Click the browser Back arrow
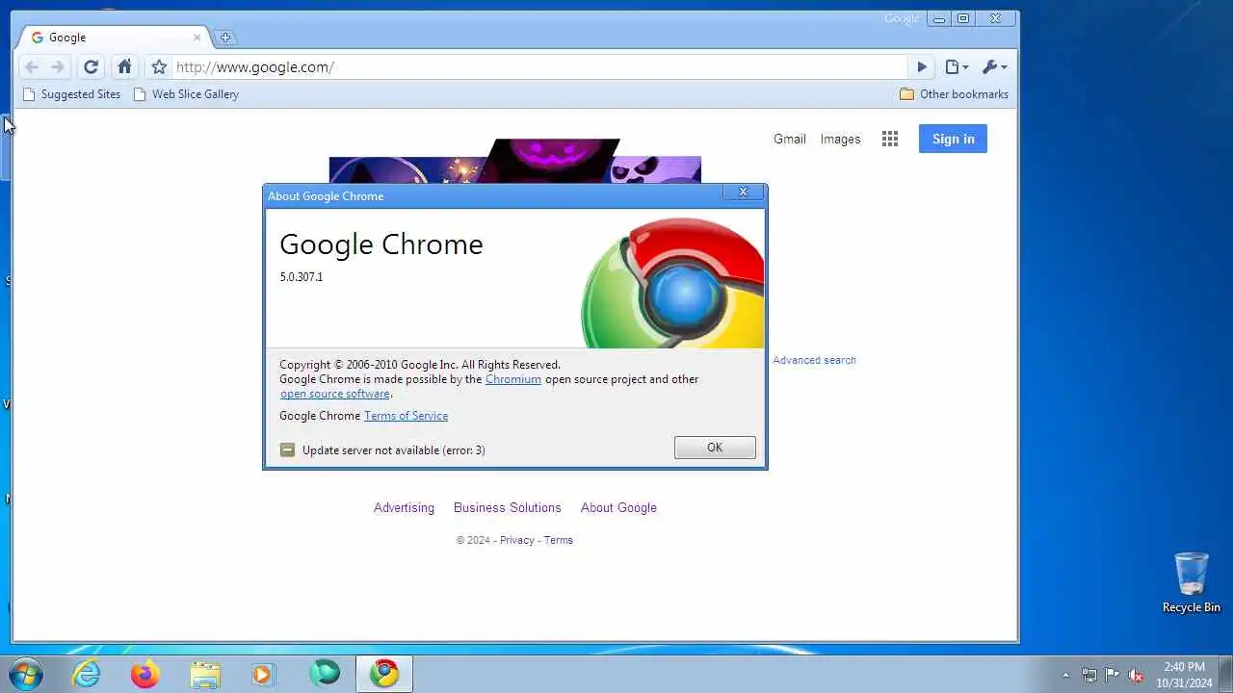Viewport: 1233px width, 693px height. click(x=32, y=67)
